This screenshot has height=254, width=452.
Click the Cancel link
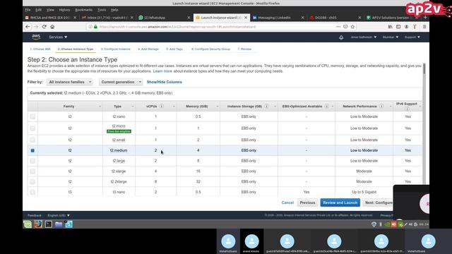click(x=287, y=202)
